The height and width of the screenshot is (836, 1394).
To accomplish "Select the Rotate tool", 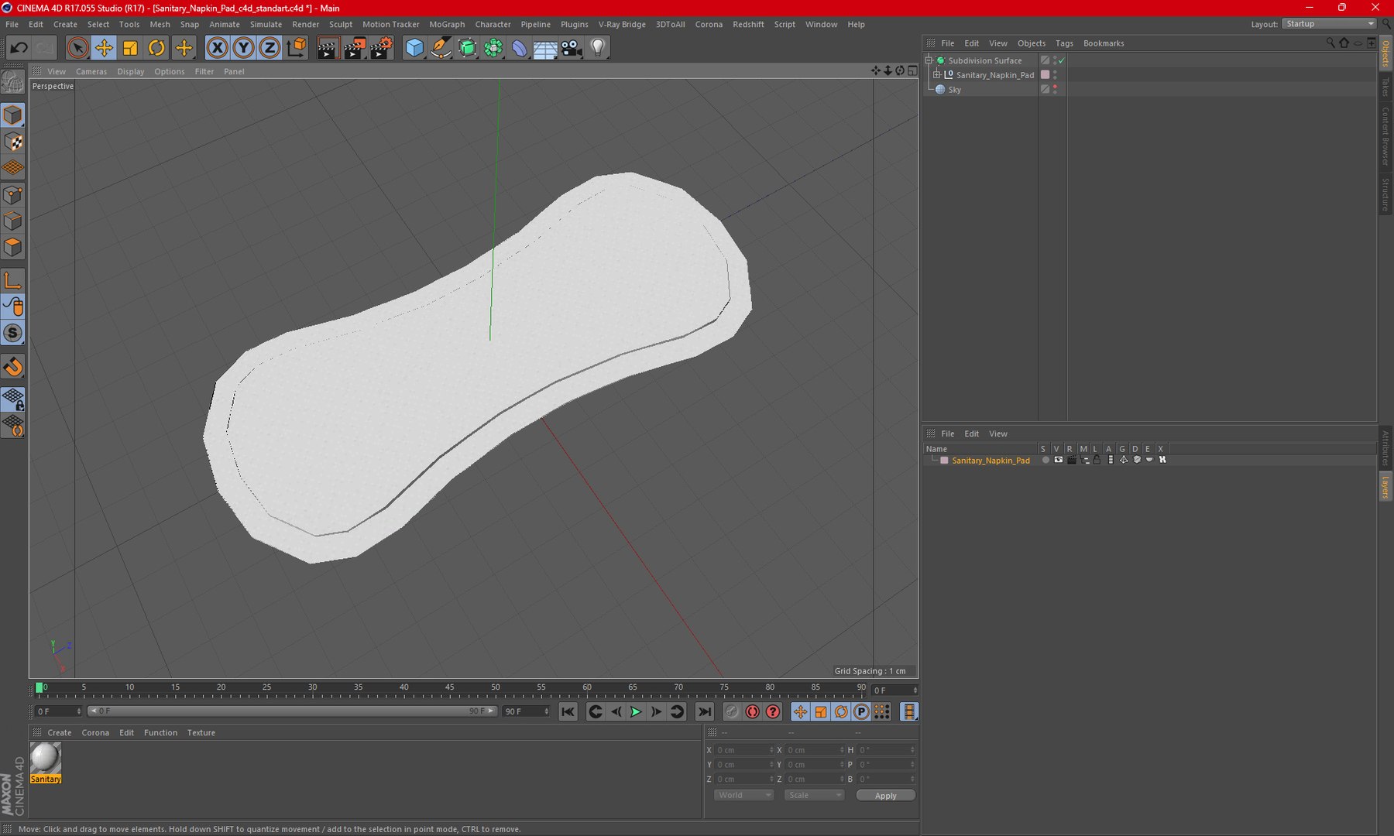I will point(156,48).
